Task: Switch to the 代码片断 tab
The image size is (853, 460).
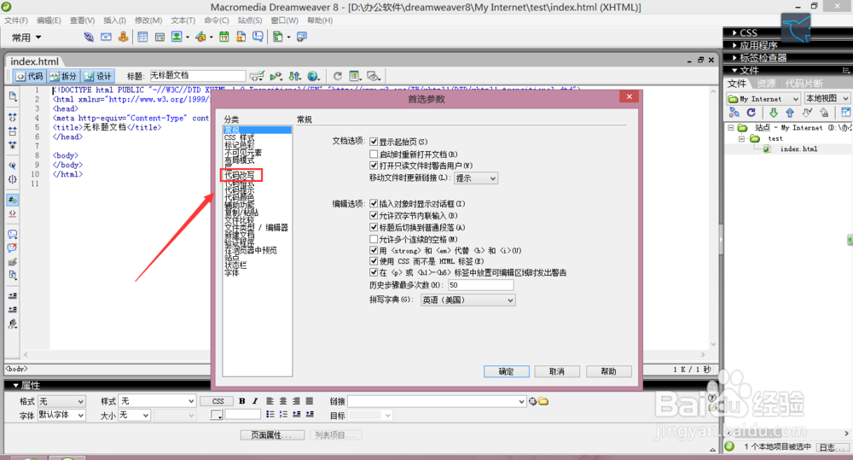Action: click(804, 84)
